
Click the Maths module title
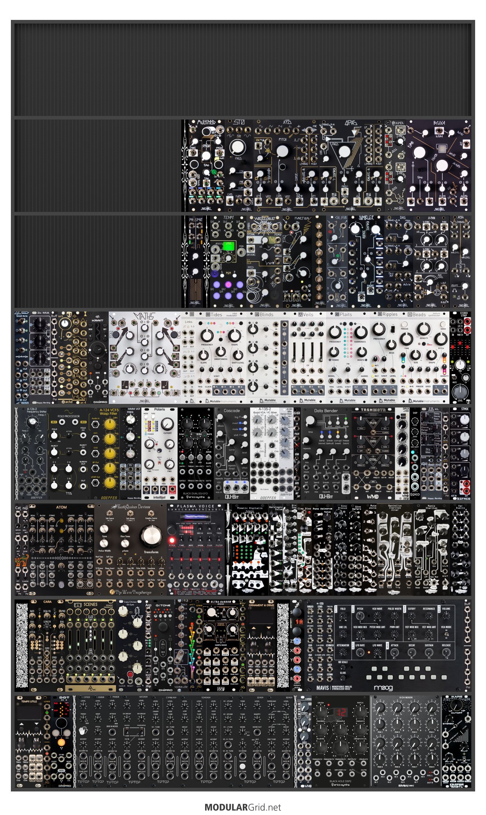pyautogui.click(x=144, y=317)
